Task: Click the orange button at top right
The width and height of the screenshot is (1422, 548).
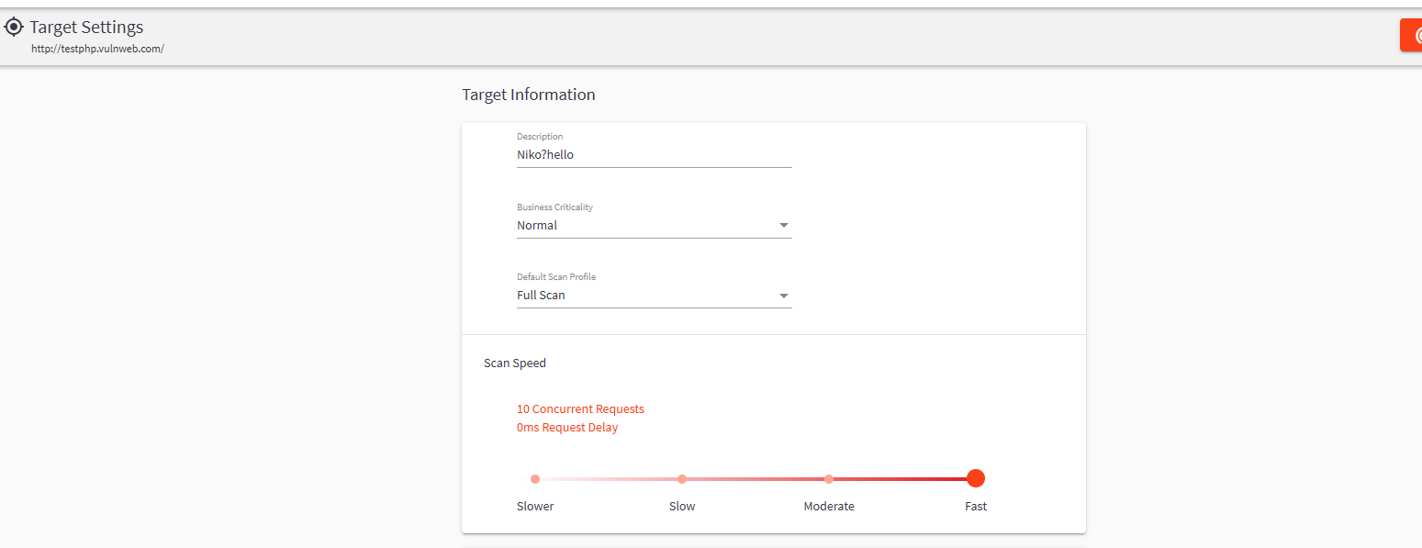Action: (1411, 35)
